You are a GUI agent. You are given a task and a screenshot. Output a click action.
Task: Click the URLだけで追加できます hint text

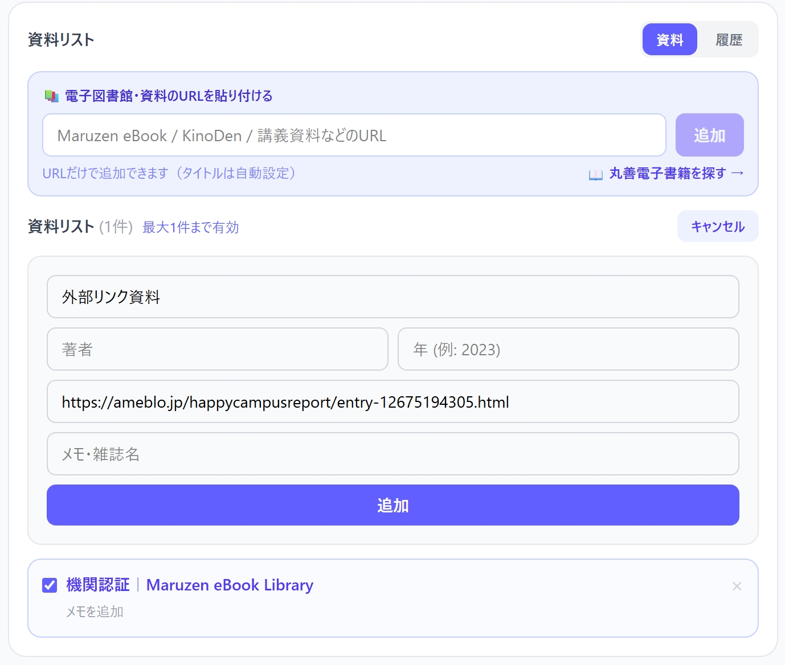(169, 173)
